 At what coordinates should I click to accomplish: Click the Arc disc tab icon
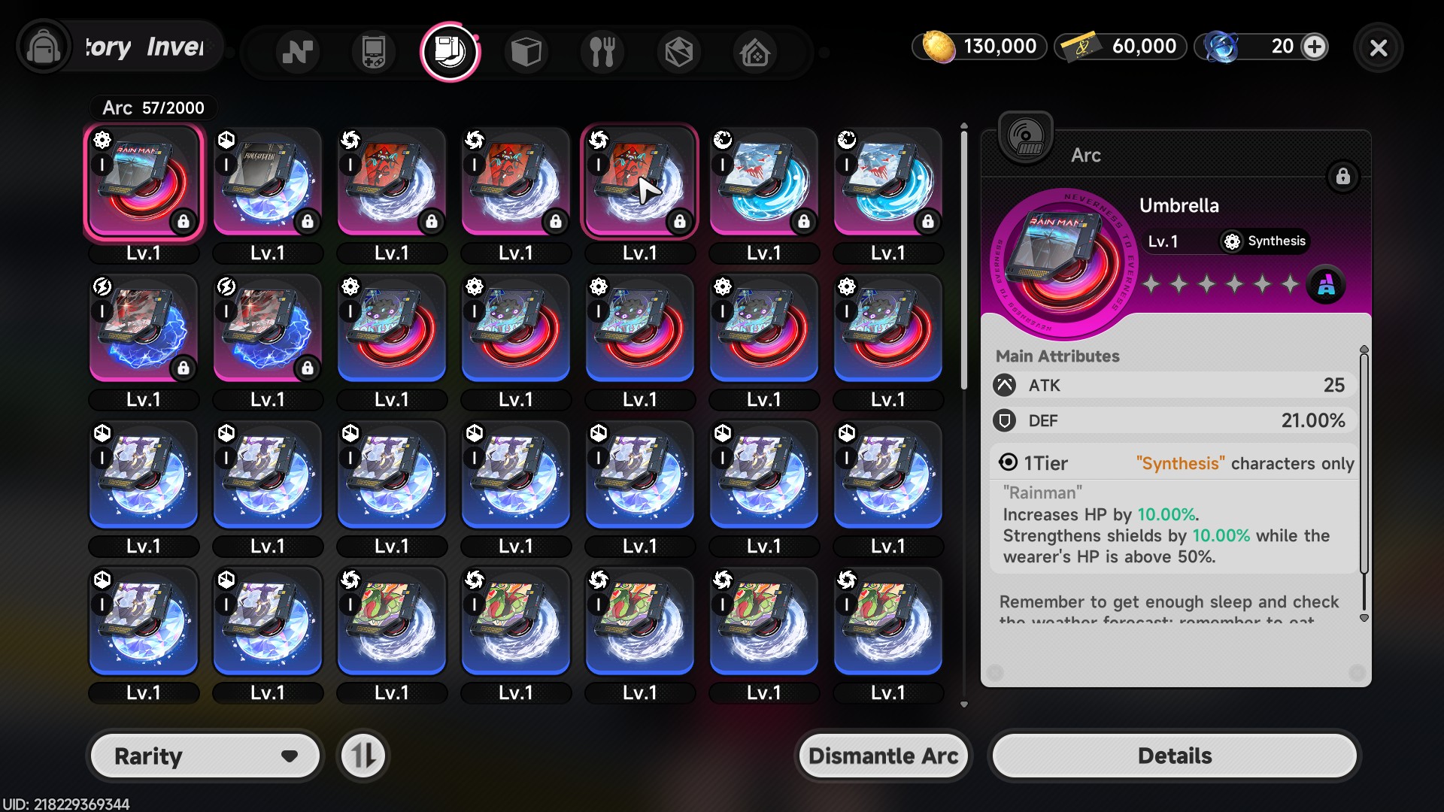(x=450, y=52)
